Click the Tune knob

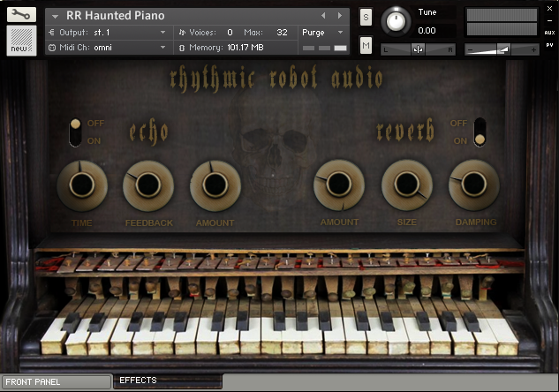pyautogui.click(x=396, y=21)
